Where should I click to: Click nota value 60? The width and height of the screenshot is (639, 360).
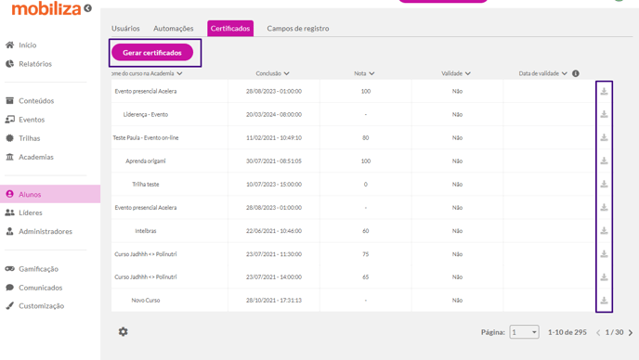366,231
